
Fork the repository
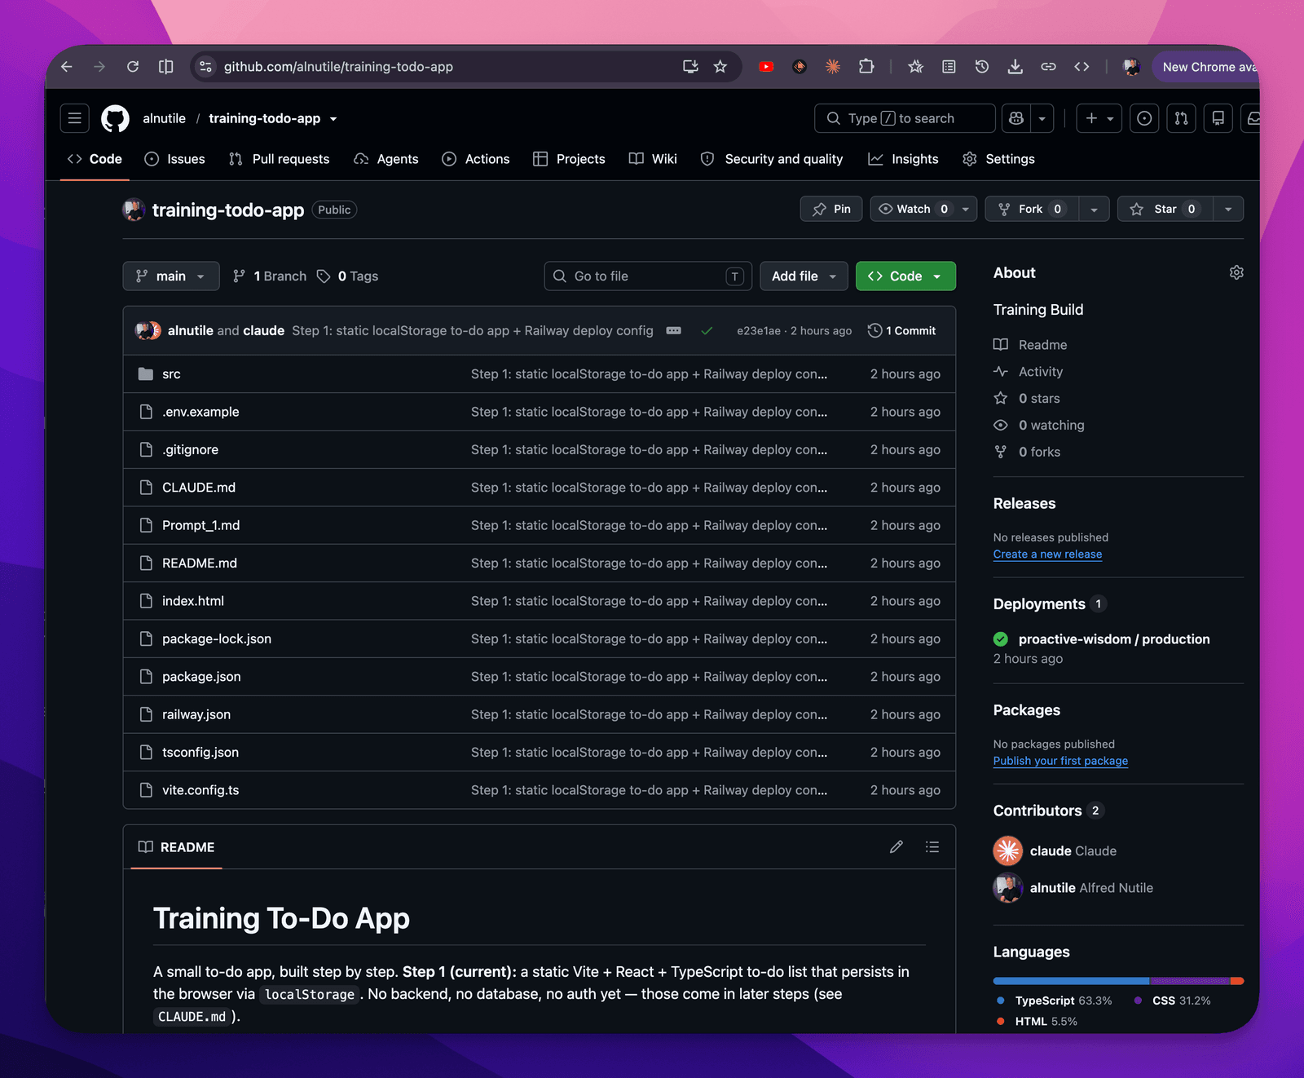coord(1031,209)
